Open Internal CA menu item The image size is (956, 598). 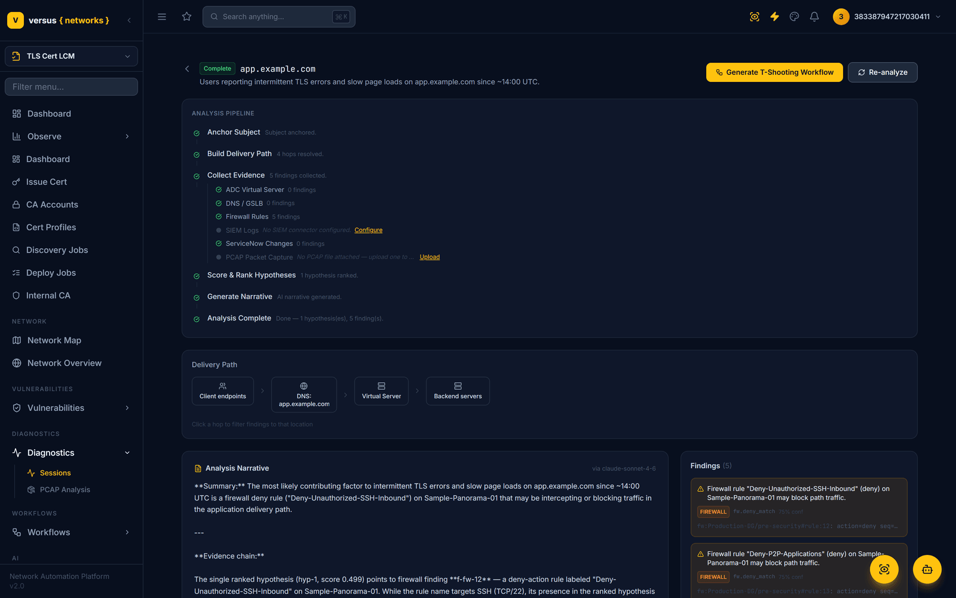pyautogui.click(x=71, y=295)
